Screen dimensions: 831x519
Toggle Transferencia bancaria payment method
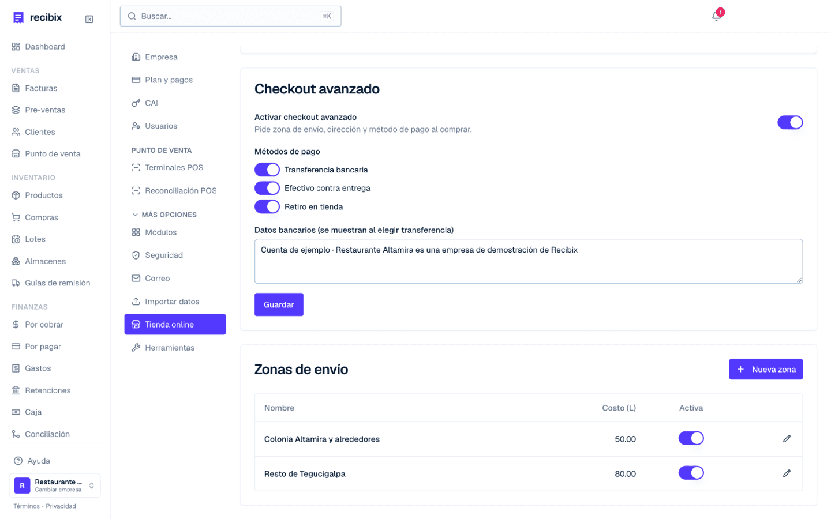[x=267, y=170]
